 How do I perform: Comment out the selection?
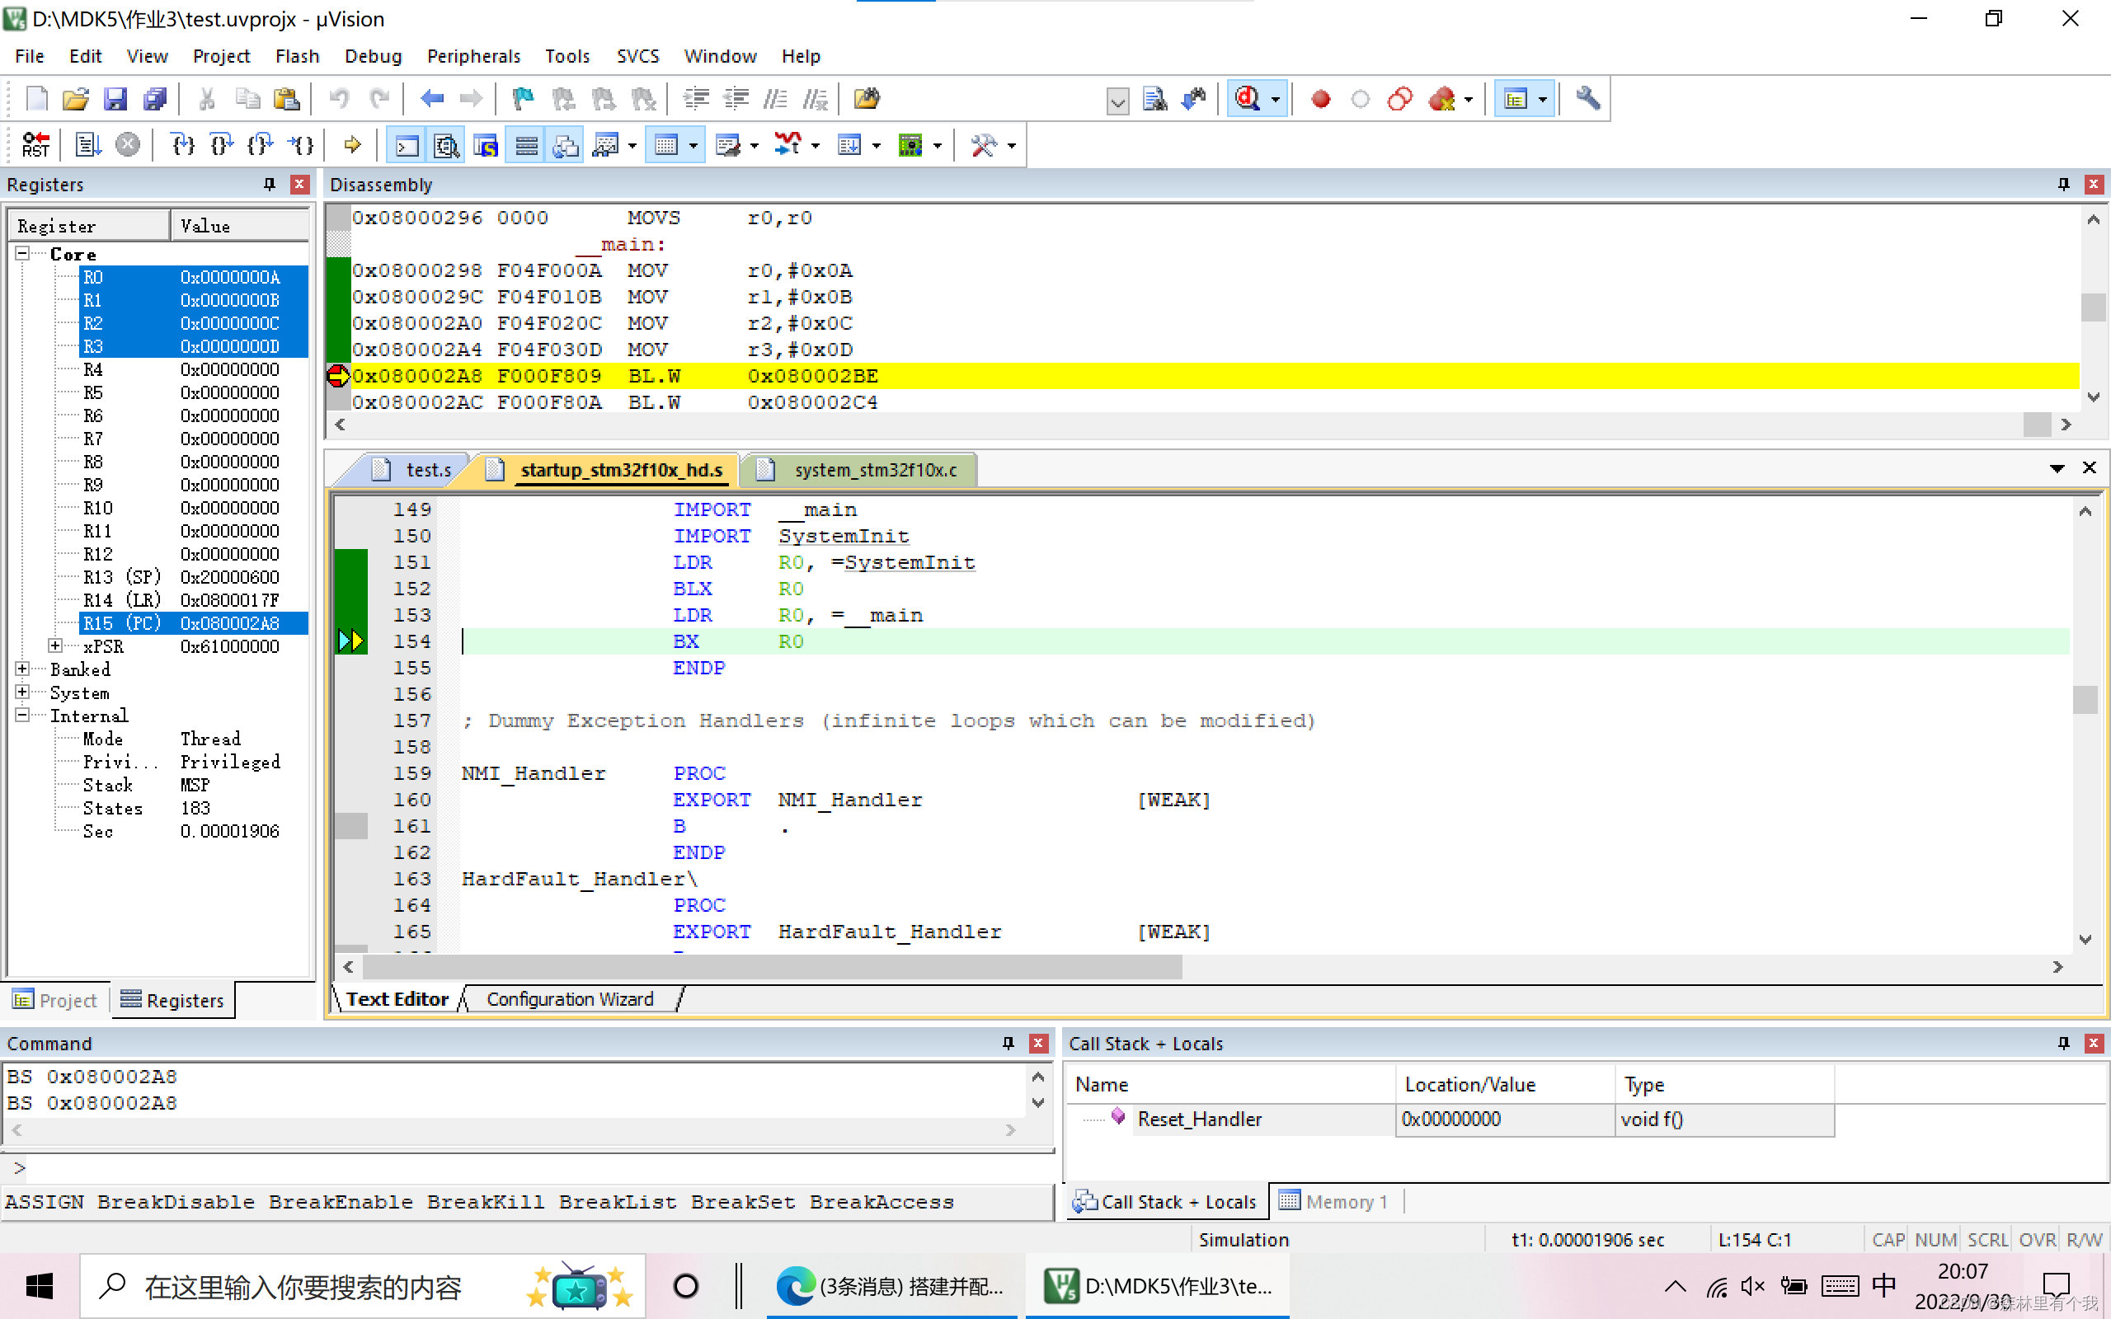click(x=775, y=99)
